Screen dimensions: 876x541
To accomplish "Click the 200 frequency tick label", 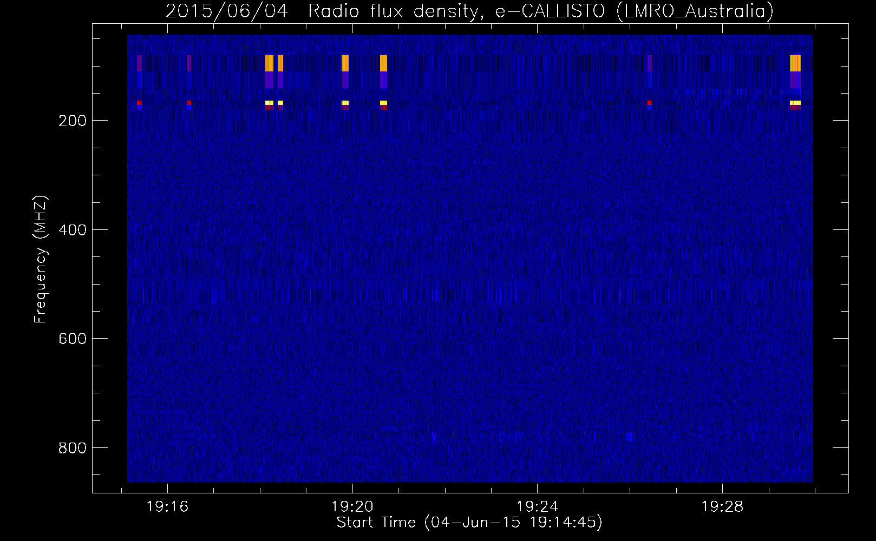I will 73,121.
